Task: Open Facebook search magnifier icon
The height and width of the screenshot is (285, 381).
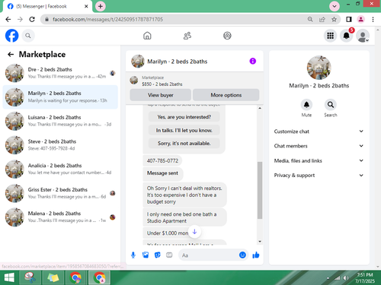Action: coord(28,36)
